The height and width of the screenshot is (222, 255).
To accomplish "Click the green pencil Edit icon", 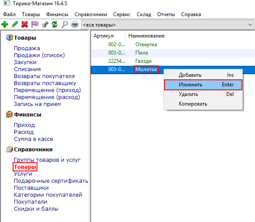I will pyautogui.click(x=15, y=24).
